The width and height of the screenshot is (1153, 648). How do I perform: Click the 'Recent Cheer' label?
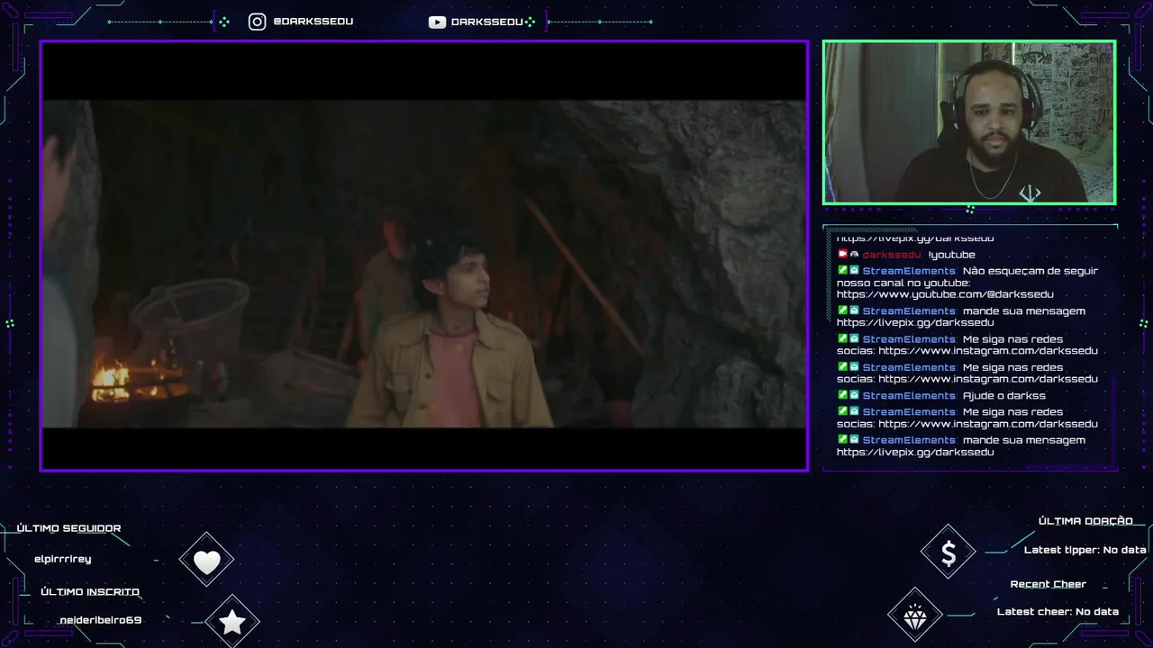(1049, 584)
